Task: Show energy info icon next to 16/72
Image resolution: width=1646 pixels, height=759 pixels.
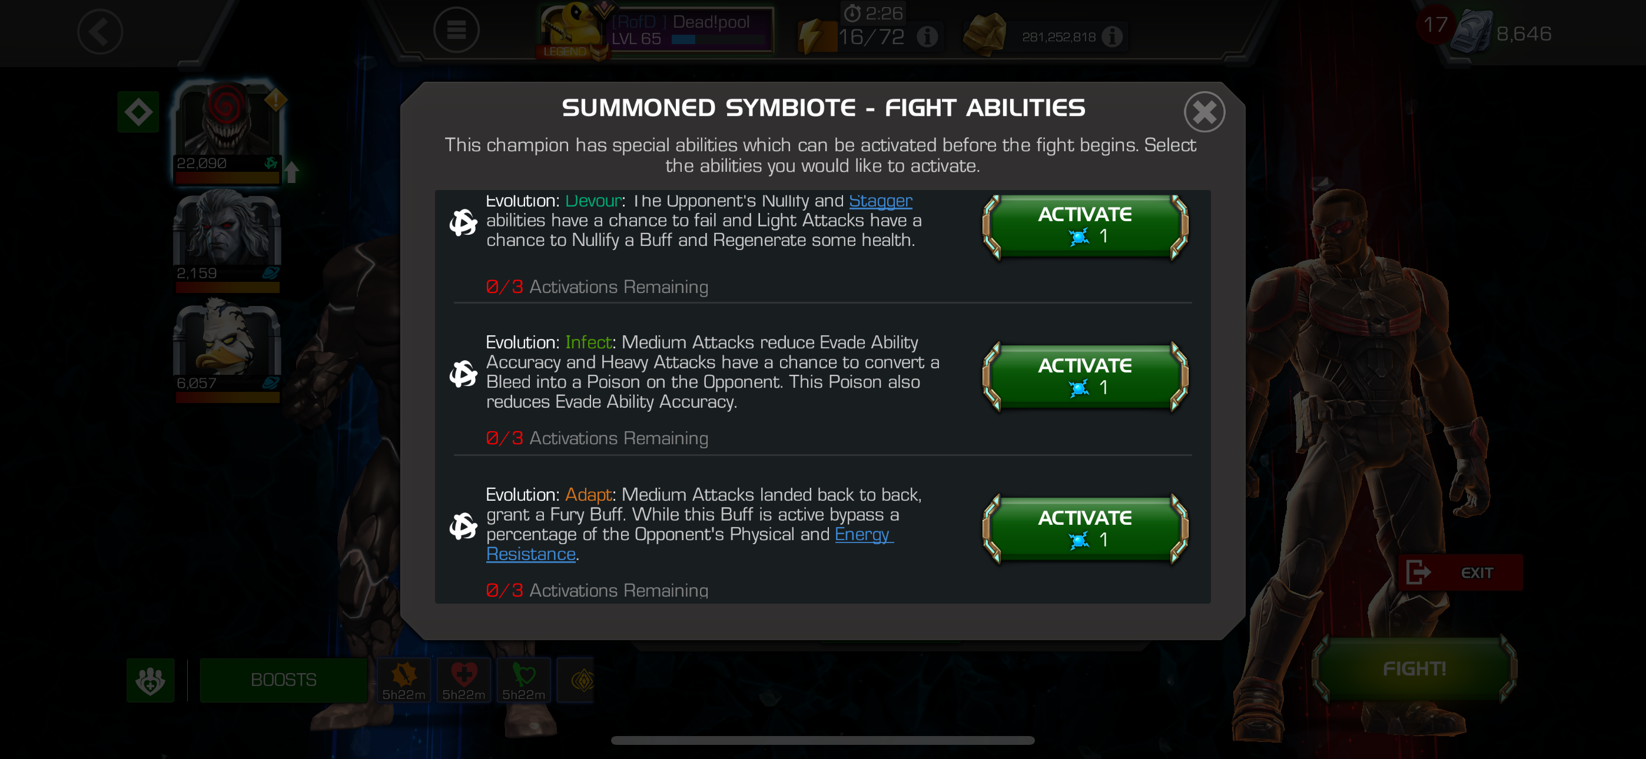Action: tap(927, 37)
